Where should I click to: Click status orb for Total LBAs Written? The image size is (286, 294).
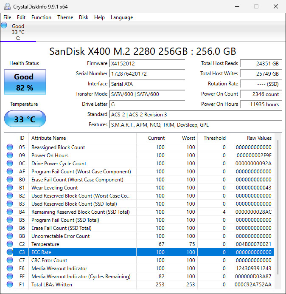(x=10, y=284)
